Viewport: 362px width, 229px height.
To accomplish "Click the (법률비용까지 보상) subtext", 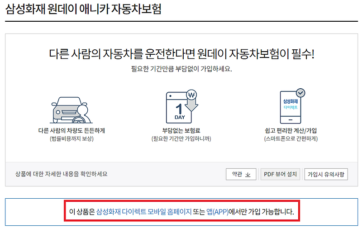I will [71, 139].
